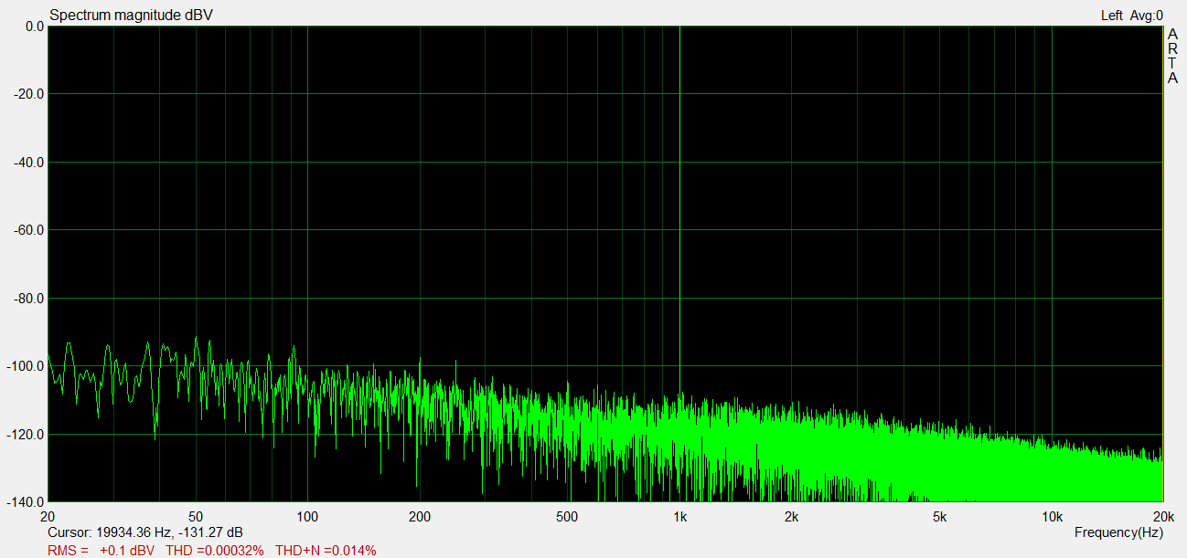Click the 0.0 dB y-axis label
This screenshot has width=1187, height=558.
pos(35,26)
